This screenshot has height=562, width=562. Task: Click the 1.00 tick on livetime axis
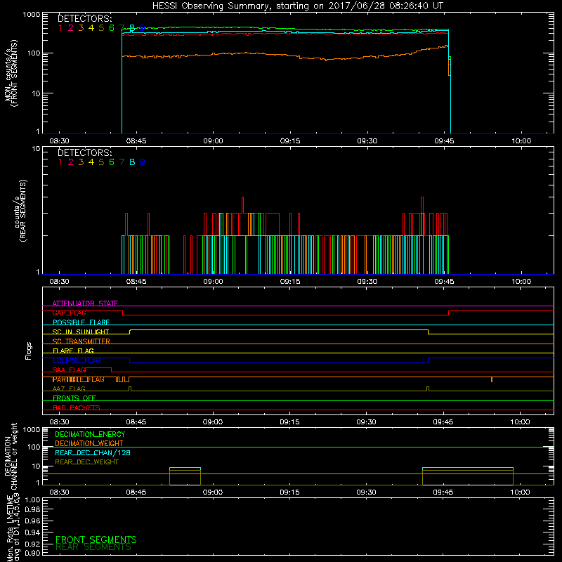tap(32, 499)
